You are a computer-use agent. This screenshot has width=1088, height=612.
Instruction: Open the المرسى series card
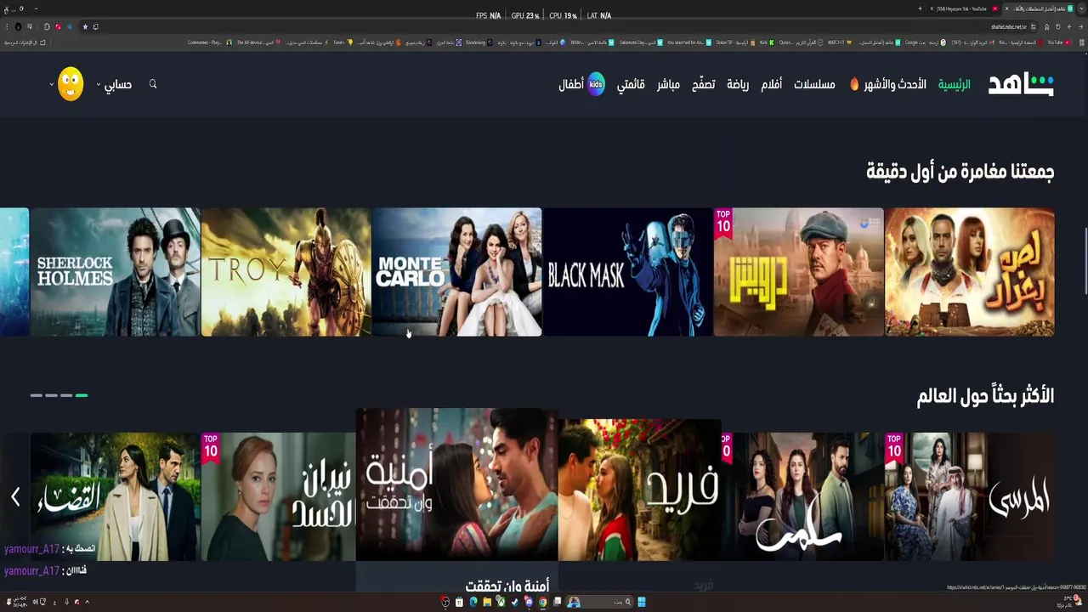click(x=970, y=496)
